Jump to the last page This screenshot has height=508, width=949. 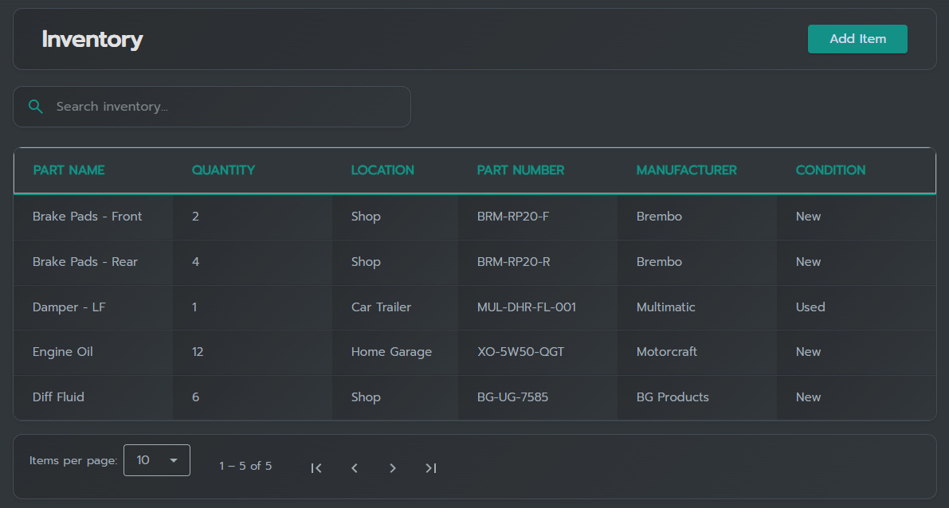pyautogui.click(x=431, y=468)
